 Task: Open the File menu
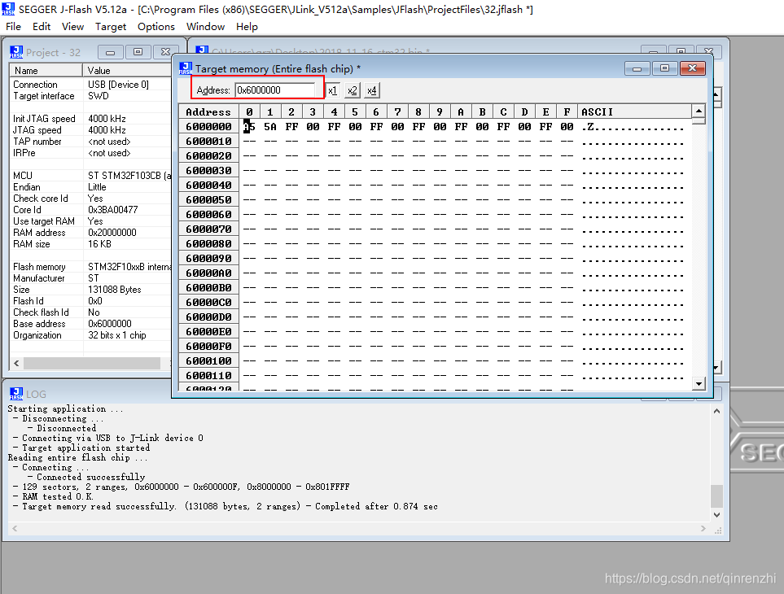(x=13, y=27)
